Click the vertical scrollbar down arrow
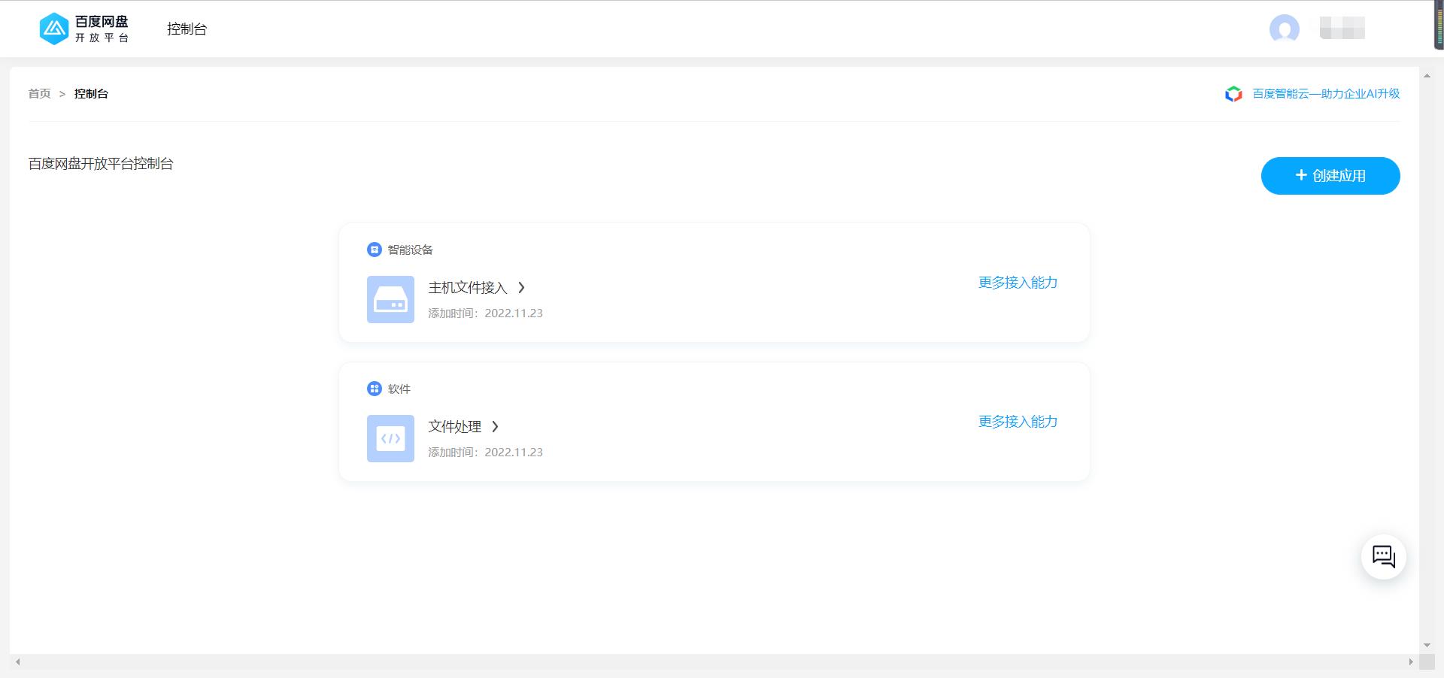This screenshot has height=678, width=1444. [1427, 645]
